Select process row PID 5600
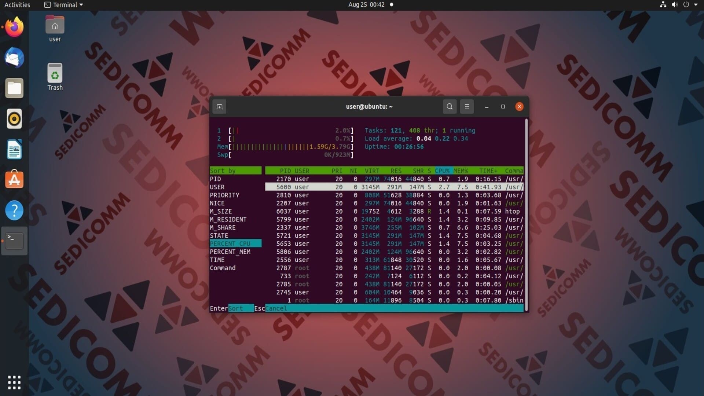704x396 pixels. 394,187
